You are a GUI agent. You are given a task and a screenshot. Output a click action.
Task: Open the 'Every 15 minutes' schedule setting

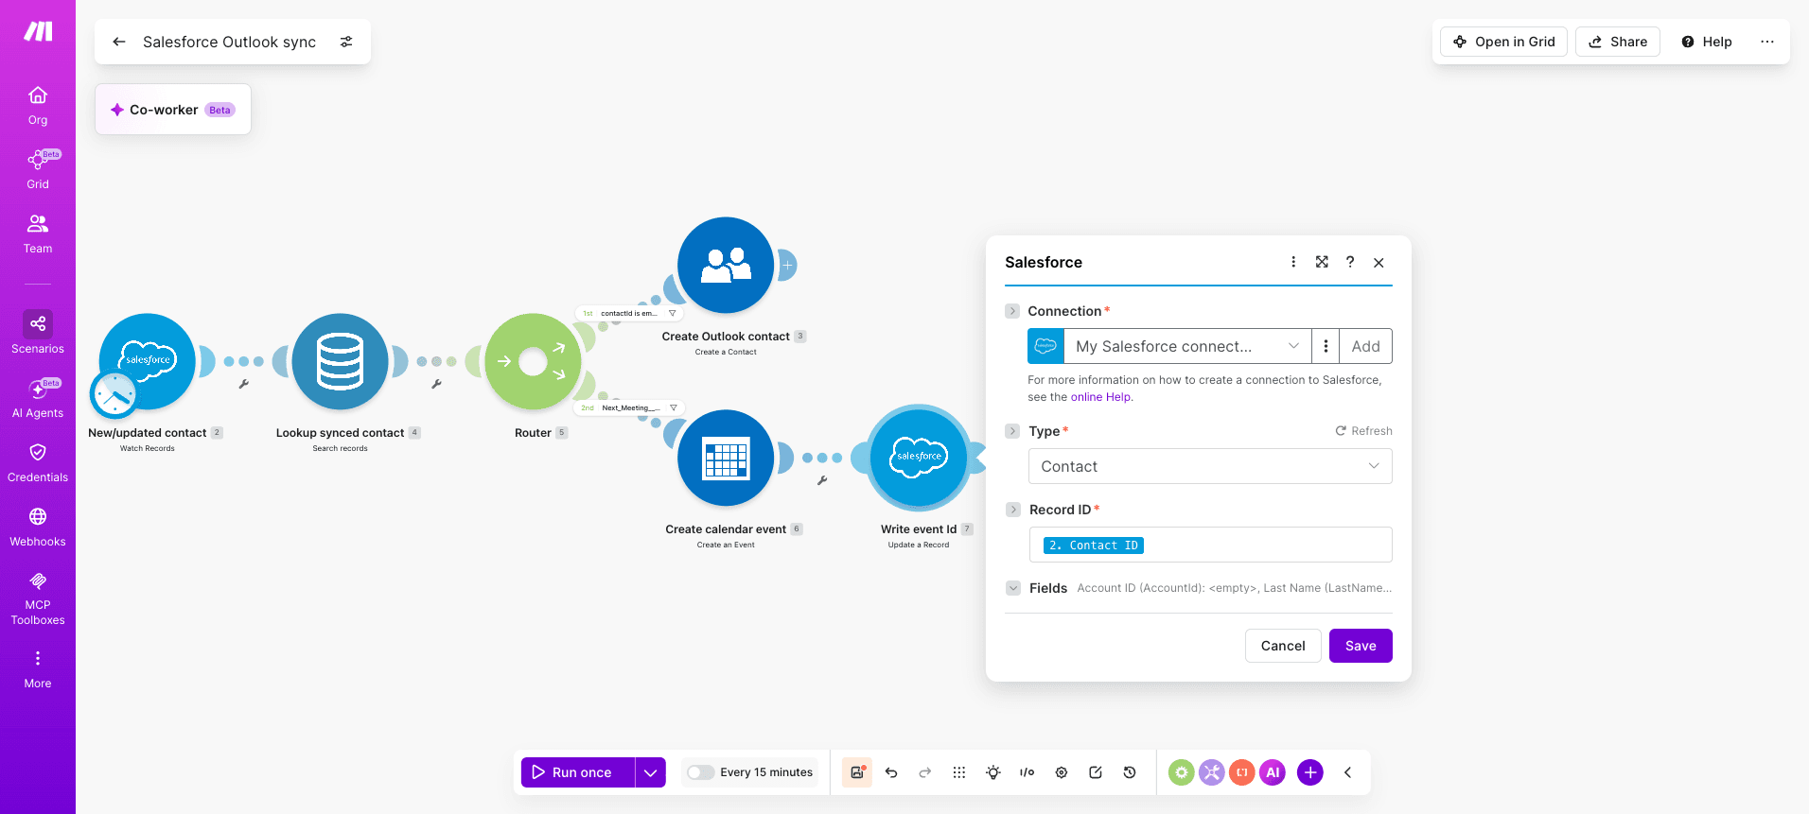(x=766, y=772)
